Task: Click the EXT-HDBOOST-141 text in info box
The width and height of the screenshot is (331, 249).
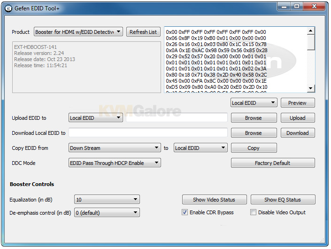Action: click(35, 47)
